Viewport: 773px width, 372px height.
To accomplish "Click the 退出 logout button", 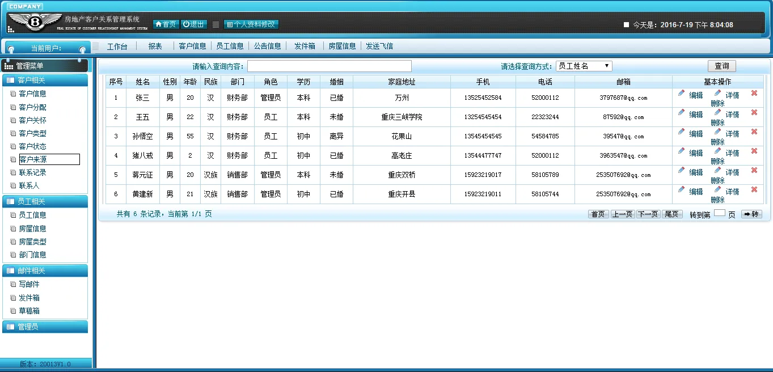I will tap(193, 24).
